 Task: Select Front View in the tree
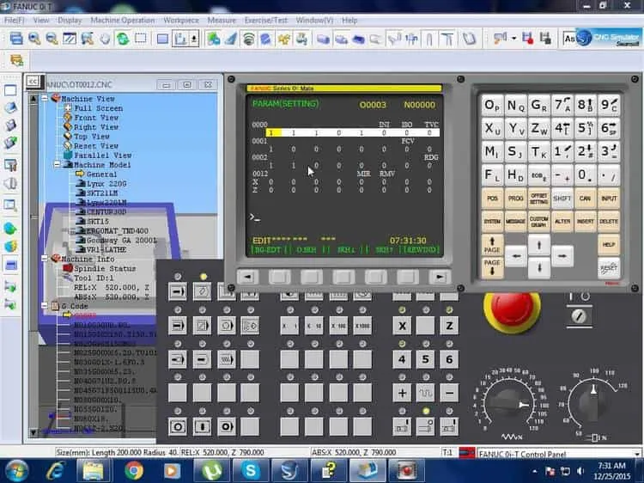96,118
